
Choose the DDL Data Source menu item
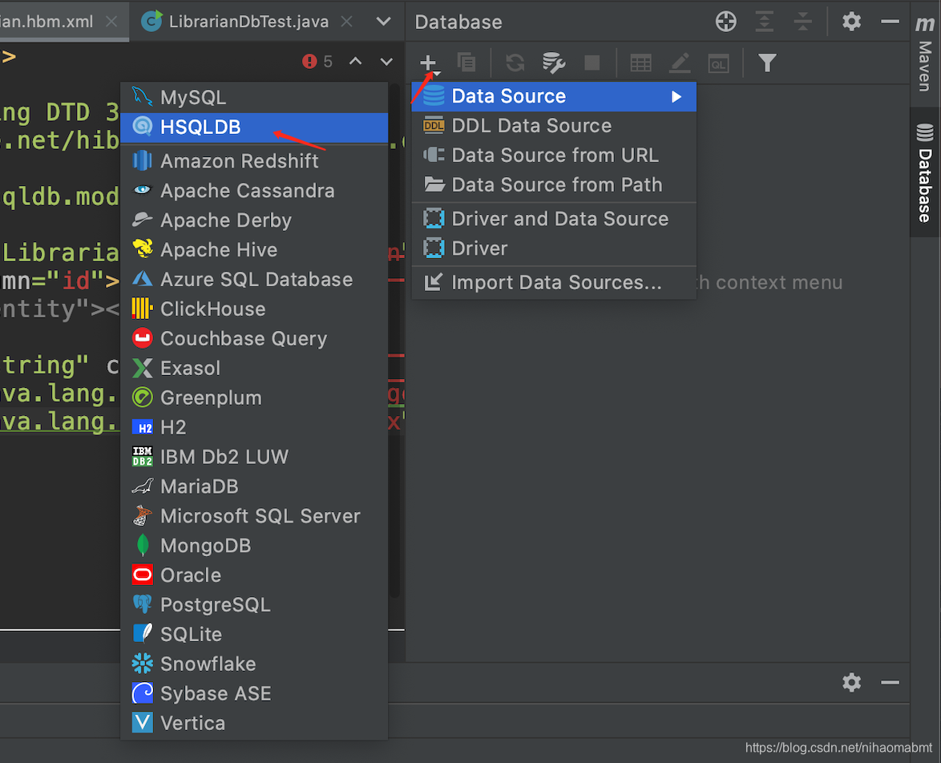pyautogui.click(x=554, y=126)
